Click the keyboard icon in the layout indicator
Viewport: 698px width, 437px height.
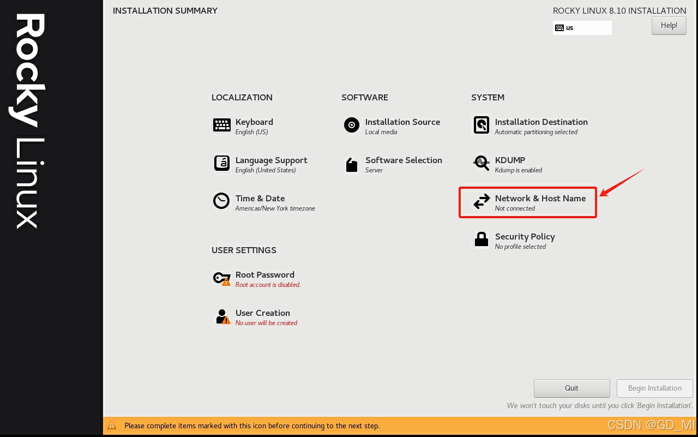559,28
